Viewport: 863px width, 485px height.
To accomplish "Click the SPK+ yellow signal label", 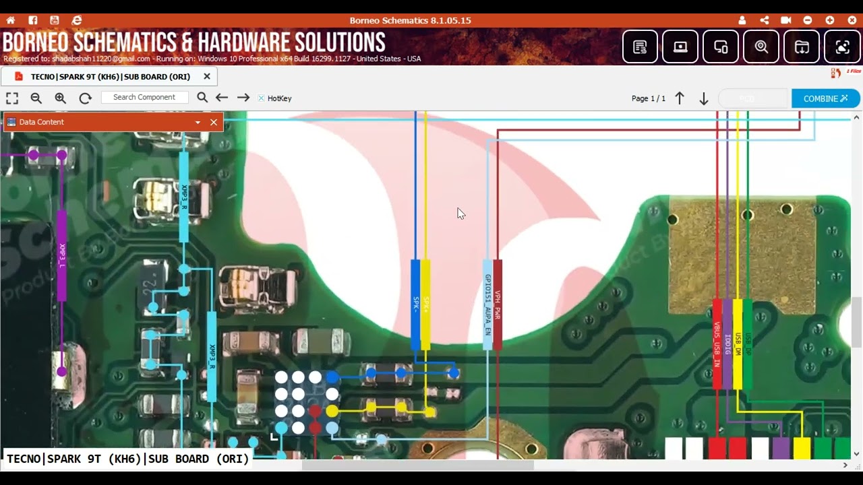I will point(425,304).
